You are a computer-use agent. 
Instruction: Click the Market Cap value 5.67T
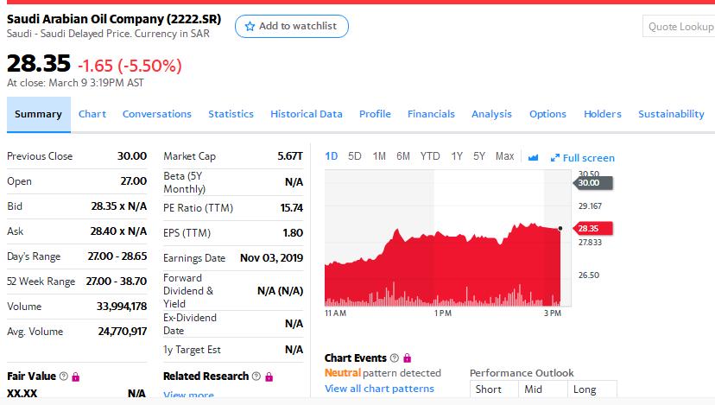coord(290,156)
